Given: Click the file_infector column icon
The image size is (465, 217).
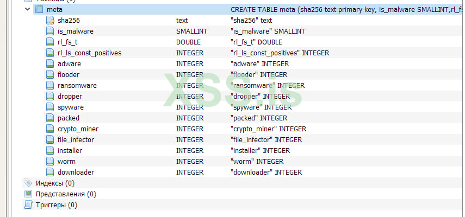Looking at the screenshot, I should [x=51, y=139].
